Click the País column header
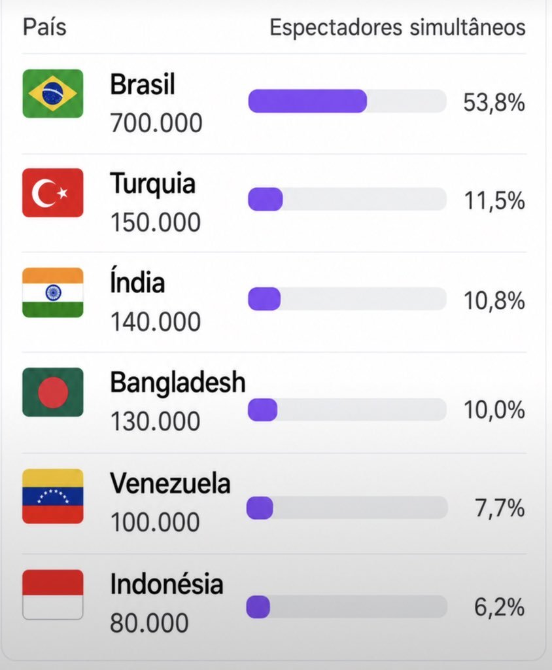 (x=44, y=27)
